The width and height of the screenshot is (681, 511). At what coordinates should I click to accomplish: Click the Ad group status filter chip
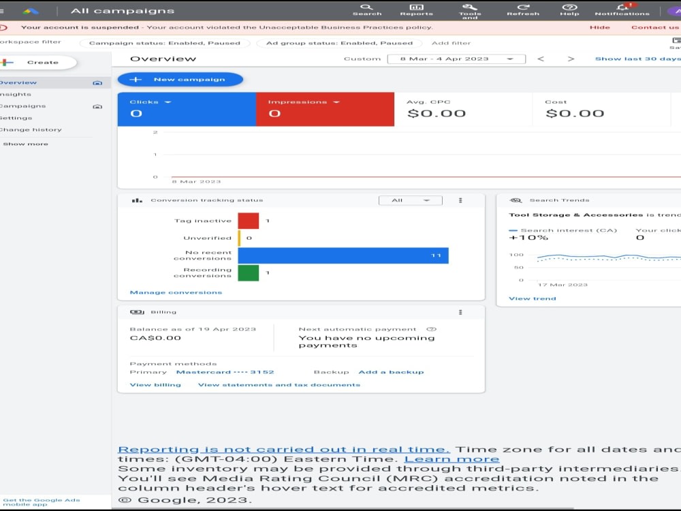340,43
